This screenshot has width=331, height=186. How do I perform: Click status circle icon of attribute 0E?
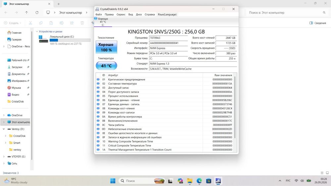pos(98,133)
